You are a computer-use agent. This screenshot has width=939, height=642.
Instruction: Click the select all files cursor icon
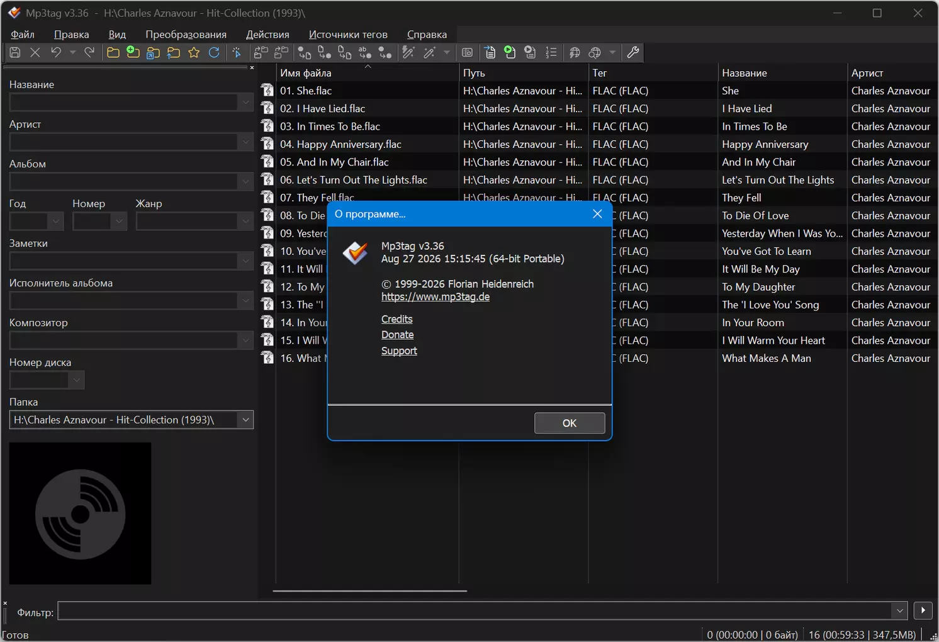(237, 53)
